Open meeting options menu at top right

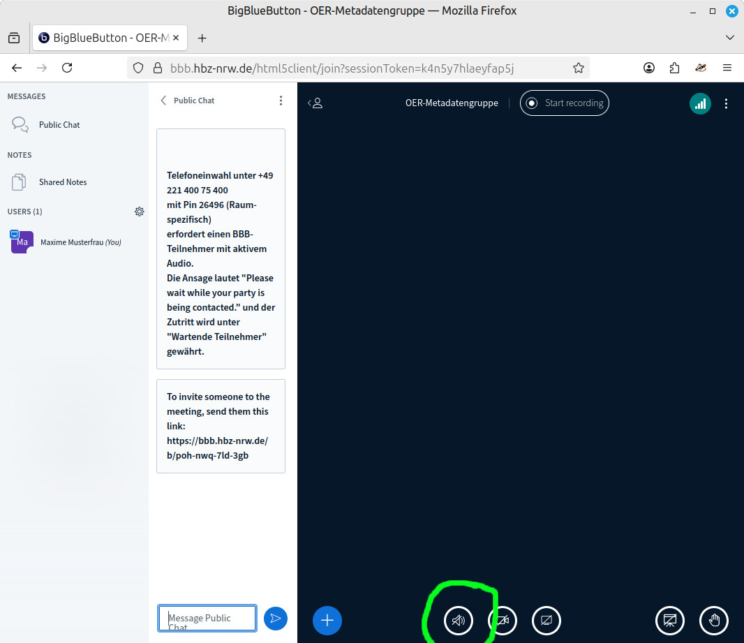pyautogui.click(x=727, y=103)
